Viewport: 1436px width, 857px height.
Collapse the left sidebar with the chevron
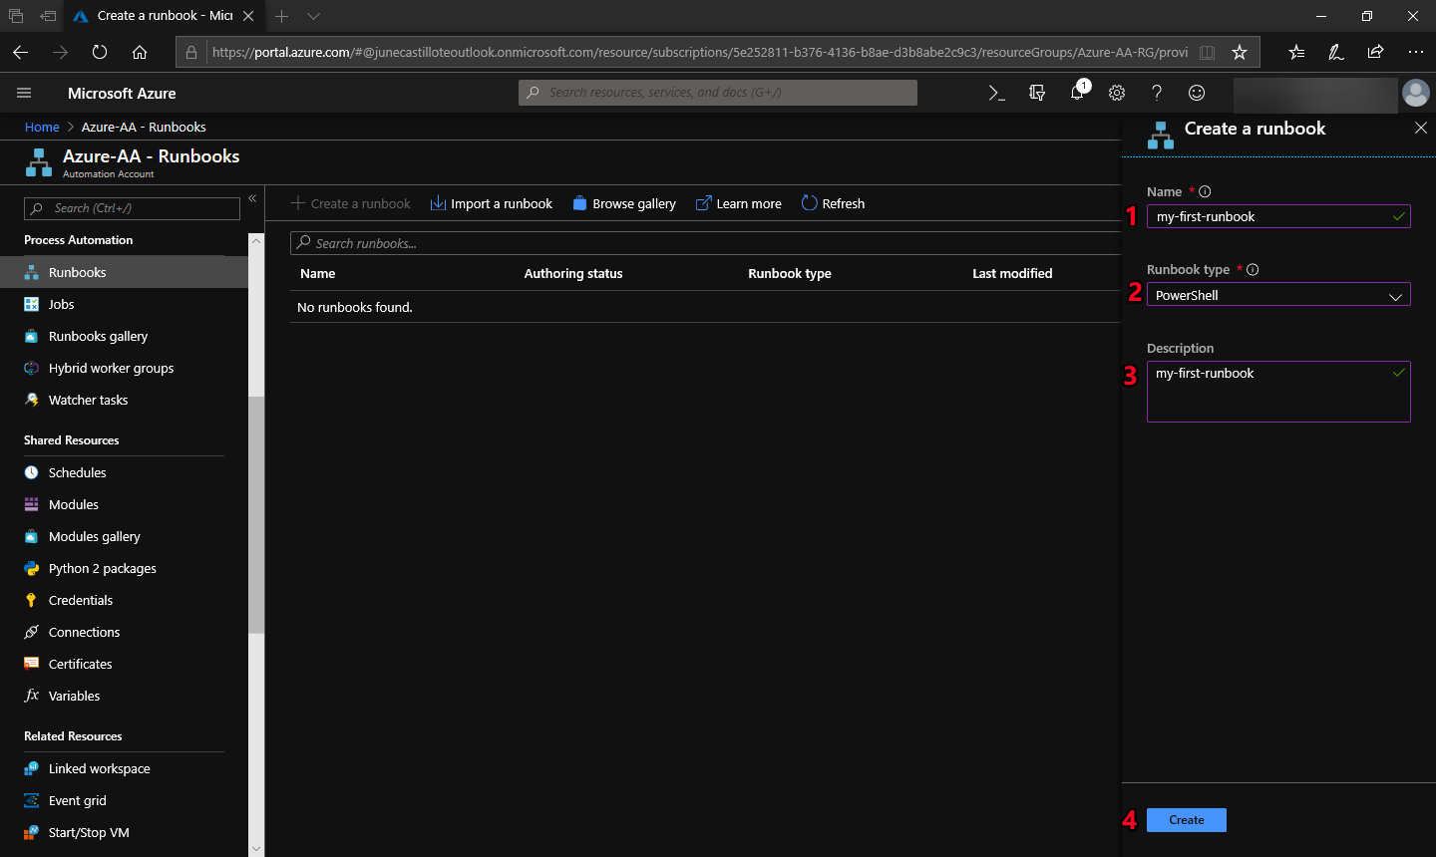tap(252, 197)
